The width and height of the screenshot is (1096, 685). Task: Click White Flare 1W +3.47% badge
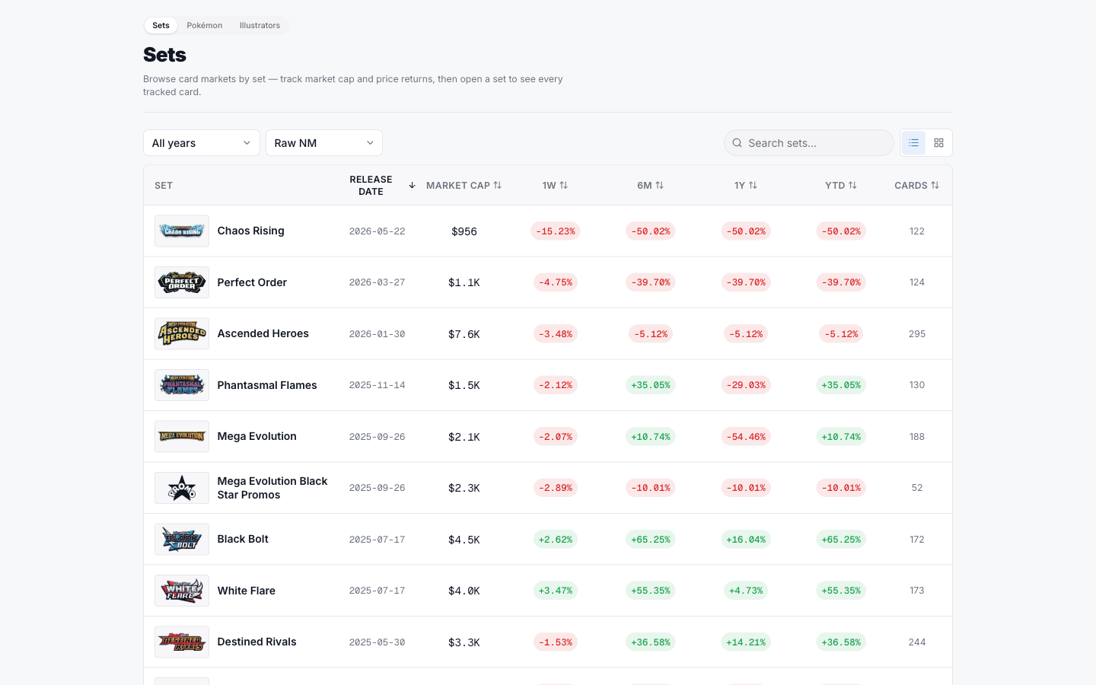[556, 591]
